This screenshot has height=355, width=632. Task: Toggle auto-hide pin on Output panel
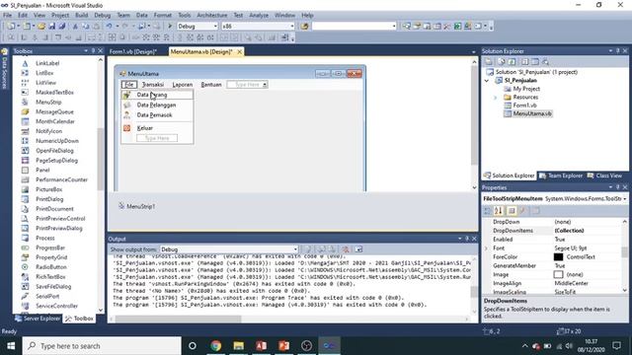click(467, 239)
